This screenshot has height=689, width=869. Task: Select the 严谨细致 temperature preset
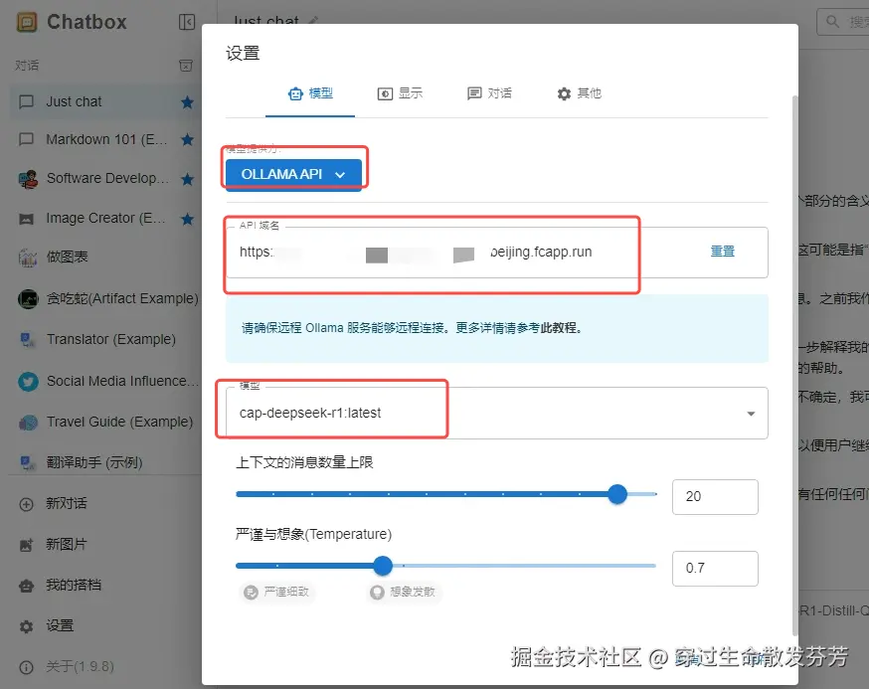(x=277, y=592)
